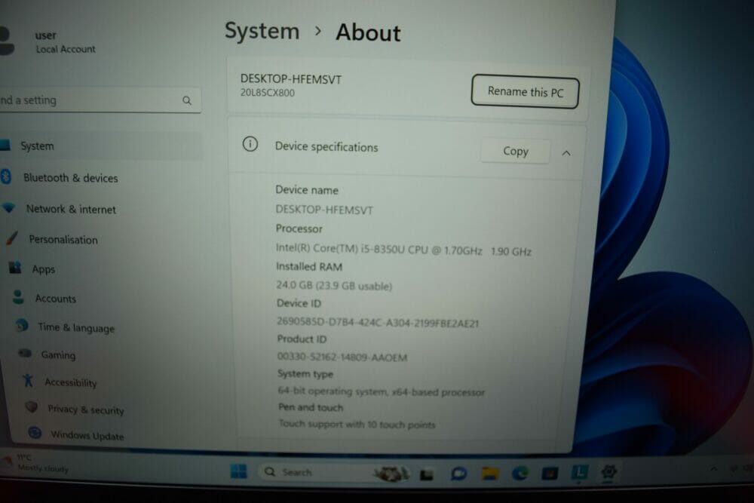Collapse the Device specifications section
The height and width of the screenshot is (503, 754).
pos(566,153)
